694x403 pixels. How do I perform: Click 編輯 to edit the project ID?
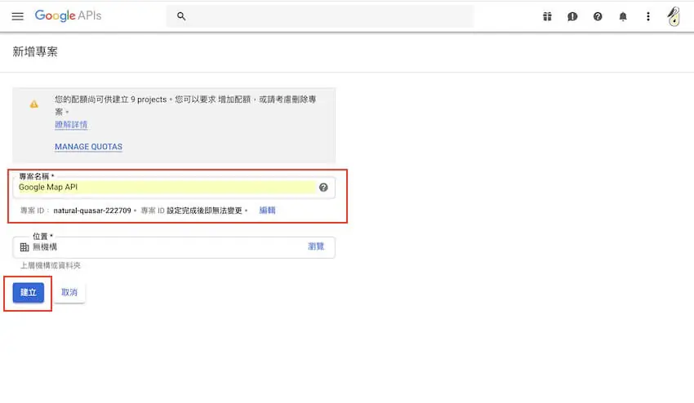pyautogui.click(x=267, y=210)
